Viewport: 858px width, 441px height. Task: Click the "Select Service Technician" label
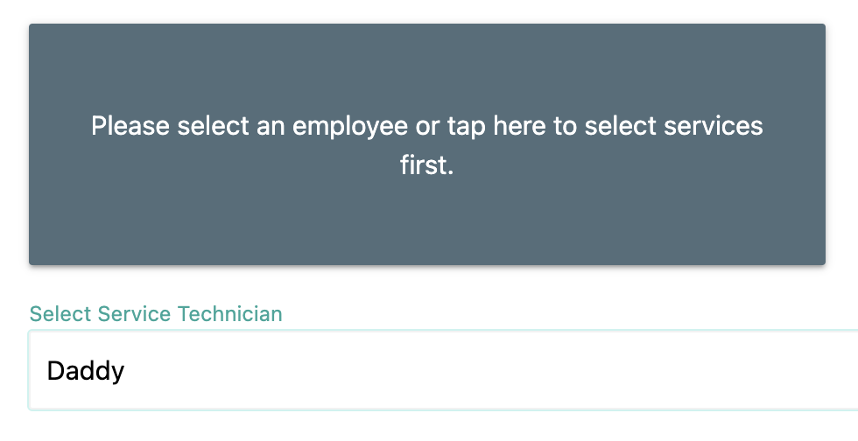[156, 313]
